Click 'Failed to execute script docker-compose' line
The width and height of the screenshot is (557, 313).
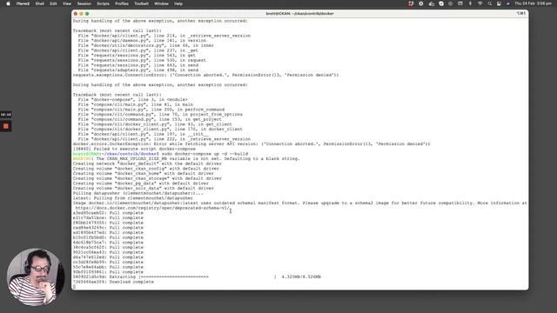tap(134, 149)
